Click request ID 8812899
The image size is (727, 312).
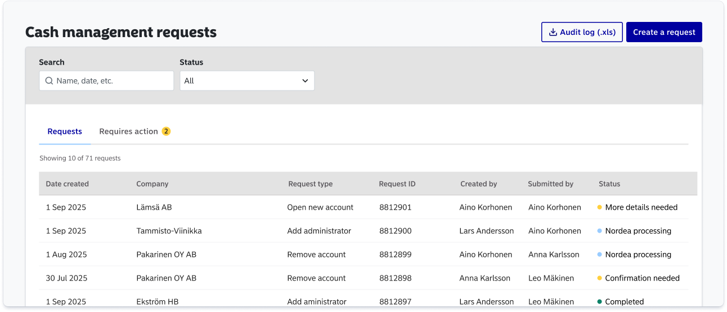(x=396, y=255)
